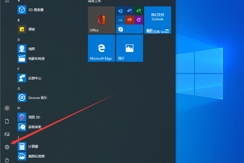Viewport: 244px width, 163px height.
Task: Click the Power button icon
Action: [7, 160]
